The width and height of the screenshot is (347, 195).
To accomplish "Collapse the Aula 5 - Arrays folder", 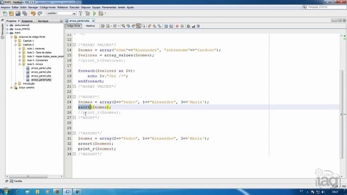I will point(20,64).
